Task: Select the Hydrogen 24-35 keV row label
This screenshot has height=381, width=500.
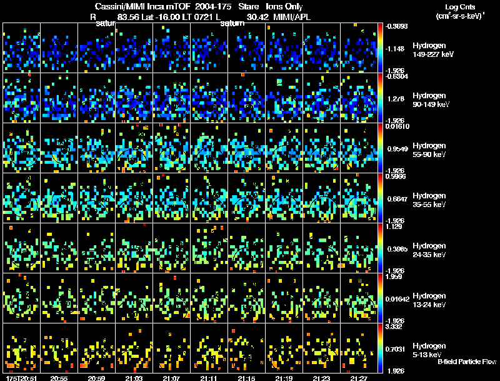Action: [429, 250]
